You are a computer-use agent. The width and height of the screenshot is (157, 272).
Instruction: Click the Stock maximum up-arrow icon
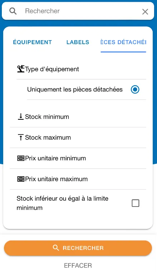click(x=21, y=137)
